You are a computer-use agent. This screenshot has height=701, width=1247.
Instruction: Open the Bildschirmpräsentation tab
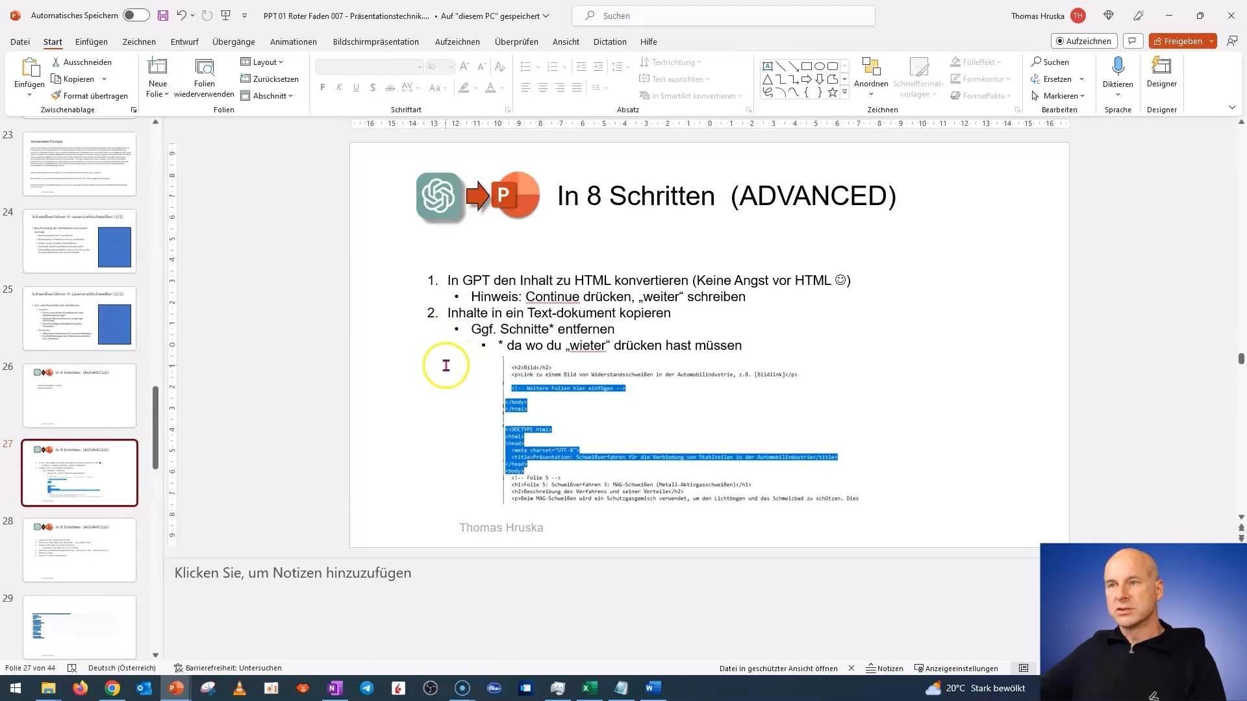pos(376,42)
